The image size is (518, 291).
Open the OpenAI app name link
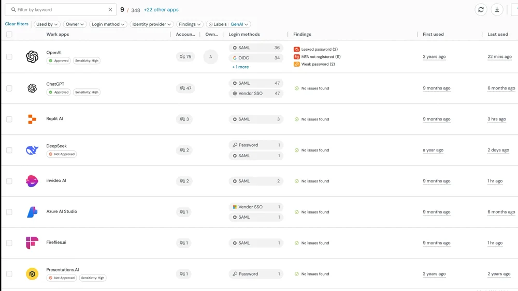pos(54,52)
